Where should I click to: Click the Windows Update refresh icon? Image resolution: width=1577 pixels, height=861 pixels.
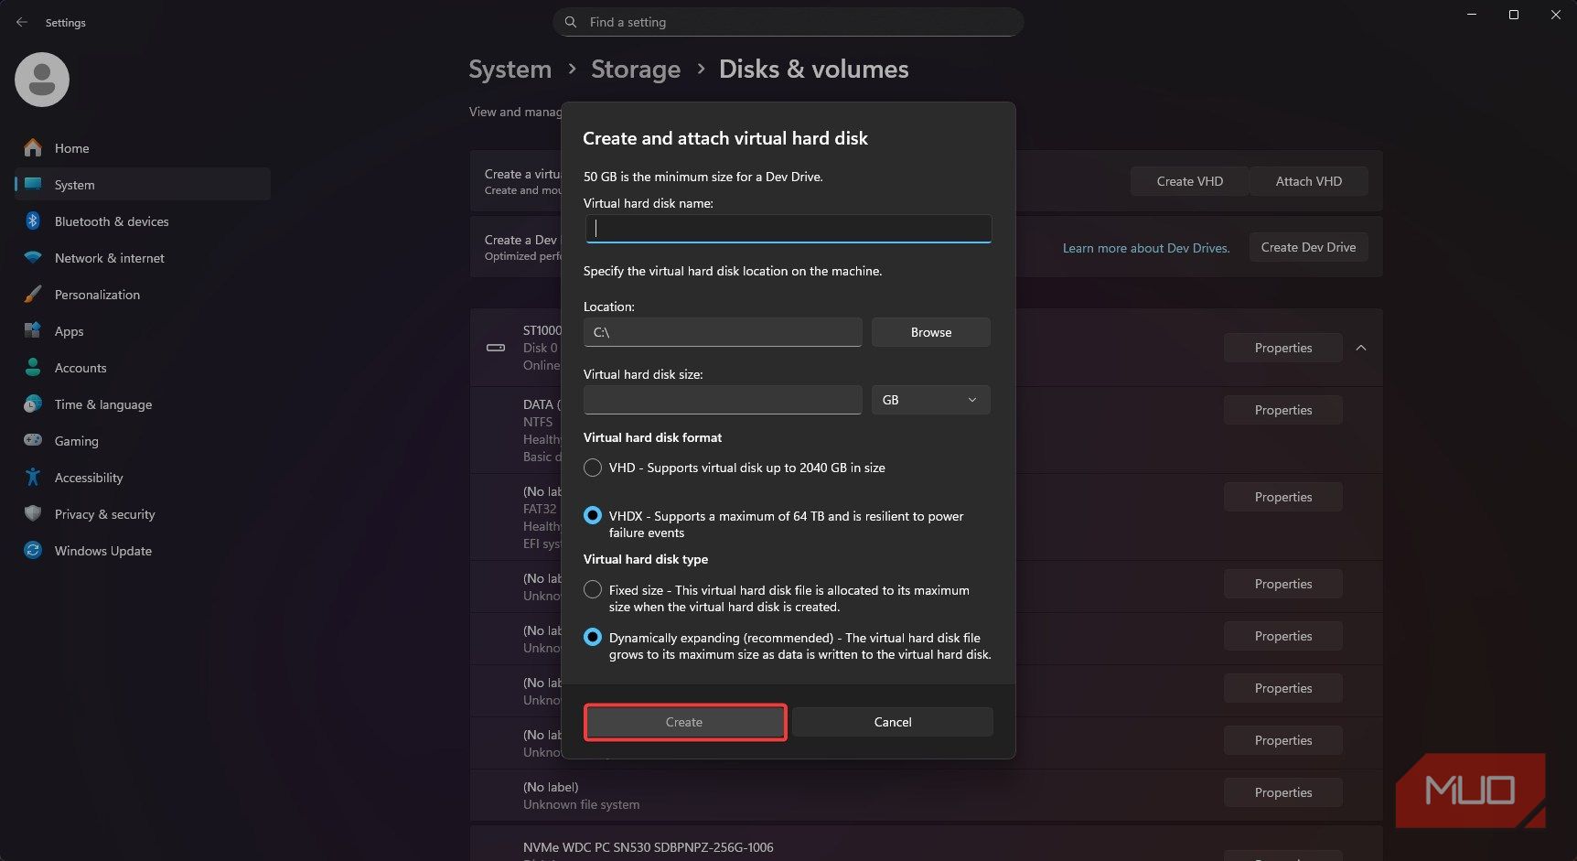[33, 550]
